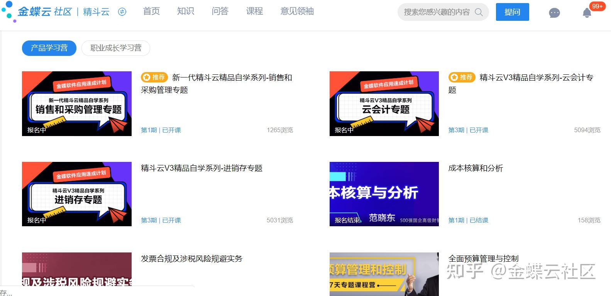The height and width of the screenshot is (296, 611).
Task: Click the search magnifier icon
Action: (x=479, y=12)
